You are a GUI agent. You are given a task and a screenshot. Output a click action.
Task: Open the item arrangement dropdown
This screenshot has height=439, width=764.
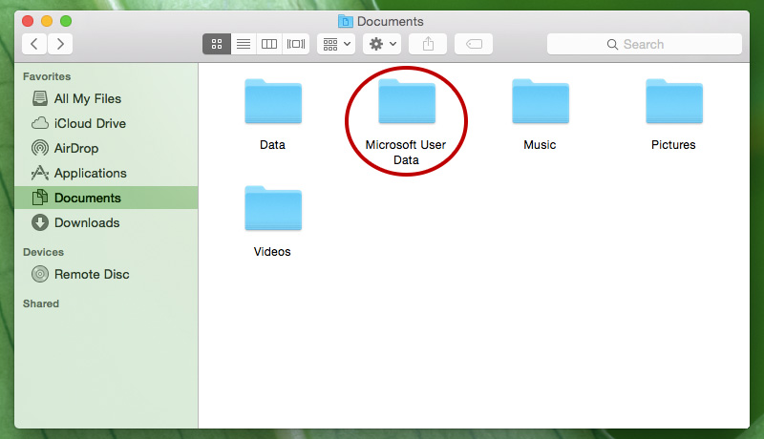[336, 44]
